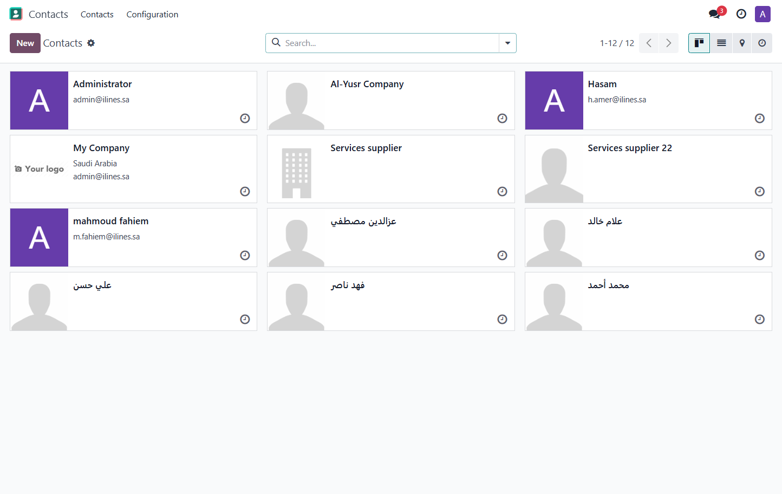
Task: Click the Contacts app logo icon
Action: [16, 14]
